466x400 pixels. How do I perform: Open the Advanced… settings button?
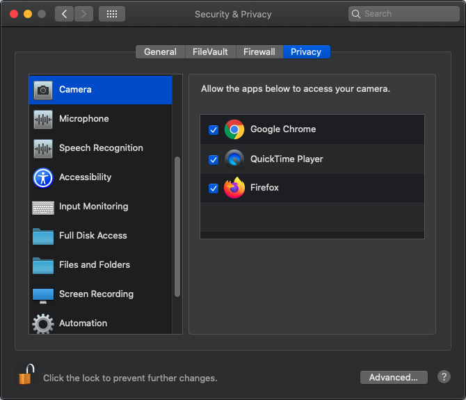pos(394,377)
